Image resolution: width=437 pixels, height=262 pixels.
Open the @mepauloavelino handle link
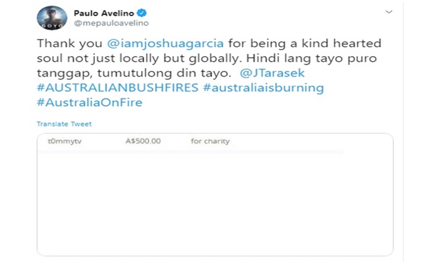tap(111, 23)
